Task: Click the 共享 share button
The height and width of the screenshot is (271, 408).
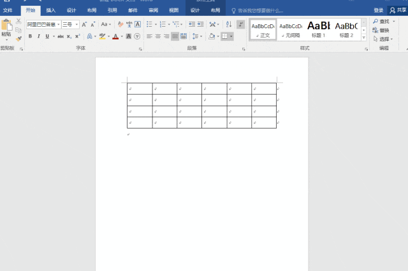Action: (397, 11)
